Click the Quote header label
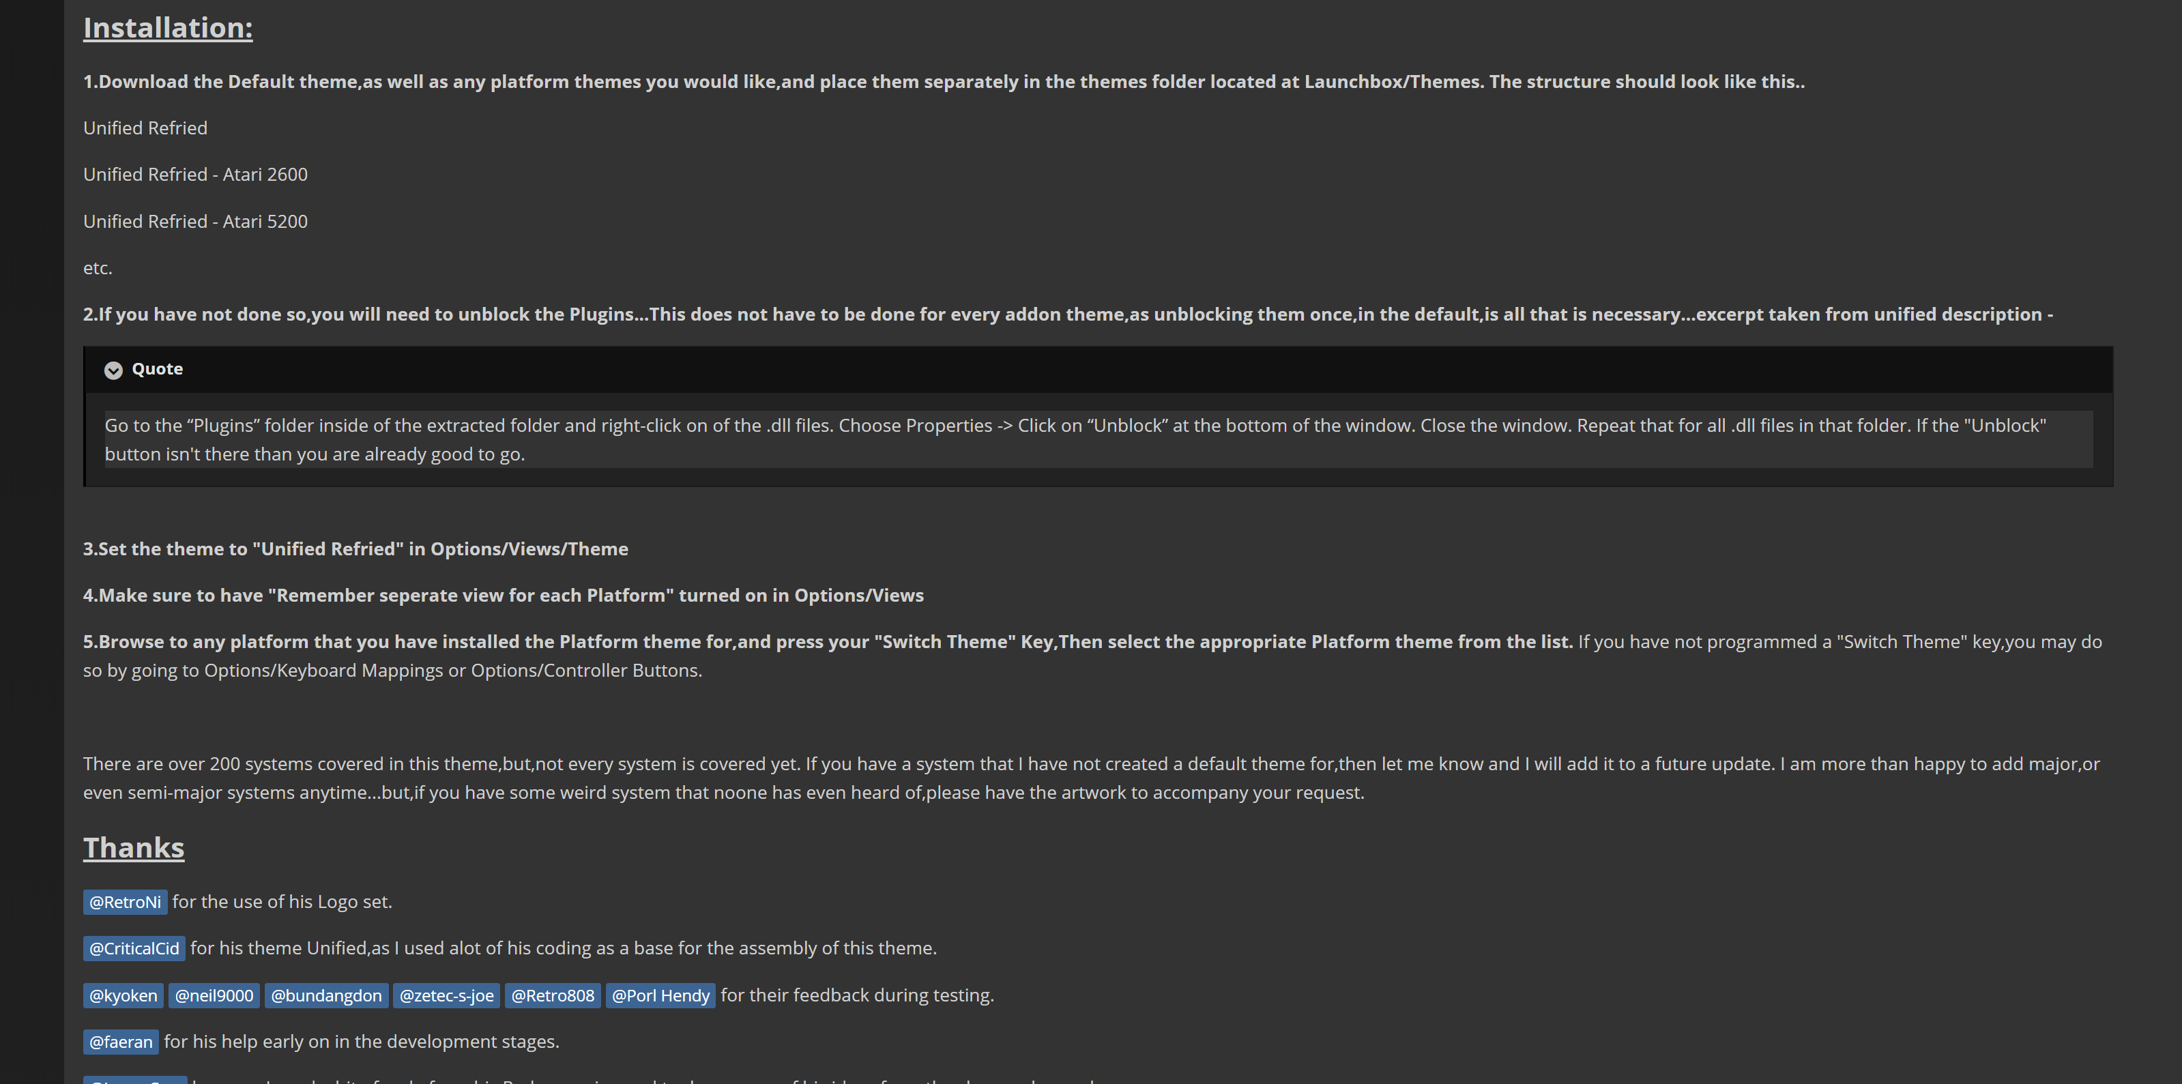Screen dimensions: 2182x1084 (x=157, y=368)
